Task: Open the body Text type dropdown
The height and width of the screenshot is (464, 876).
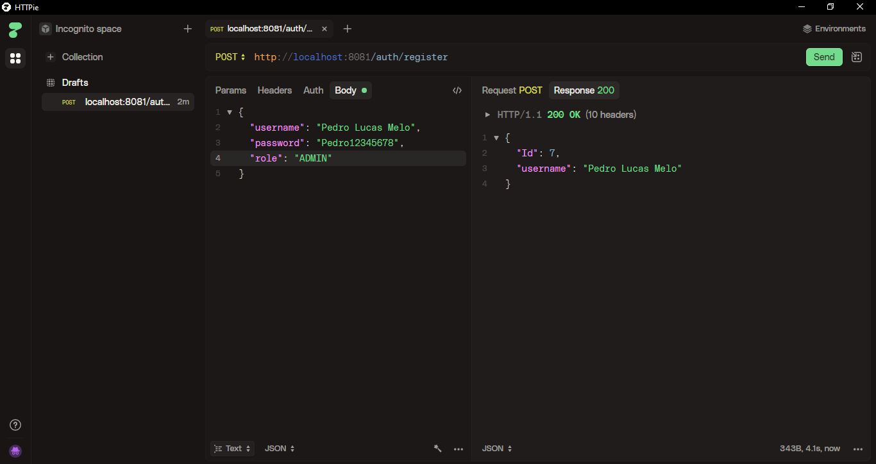Action: point(232,449)
